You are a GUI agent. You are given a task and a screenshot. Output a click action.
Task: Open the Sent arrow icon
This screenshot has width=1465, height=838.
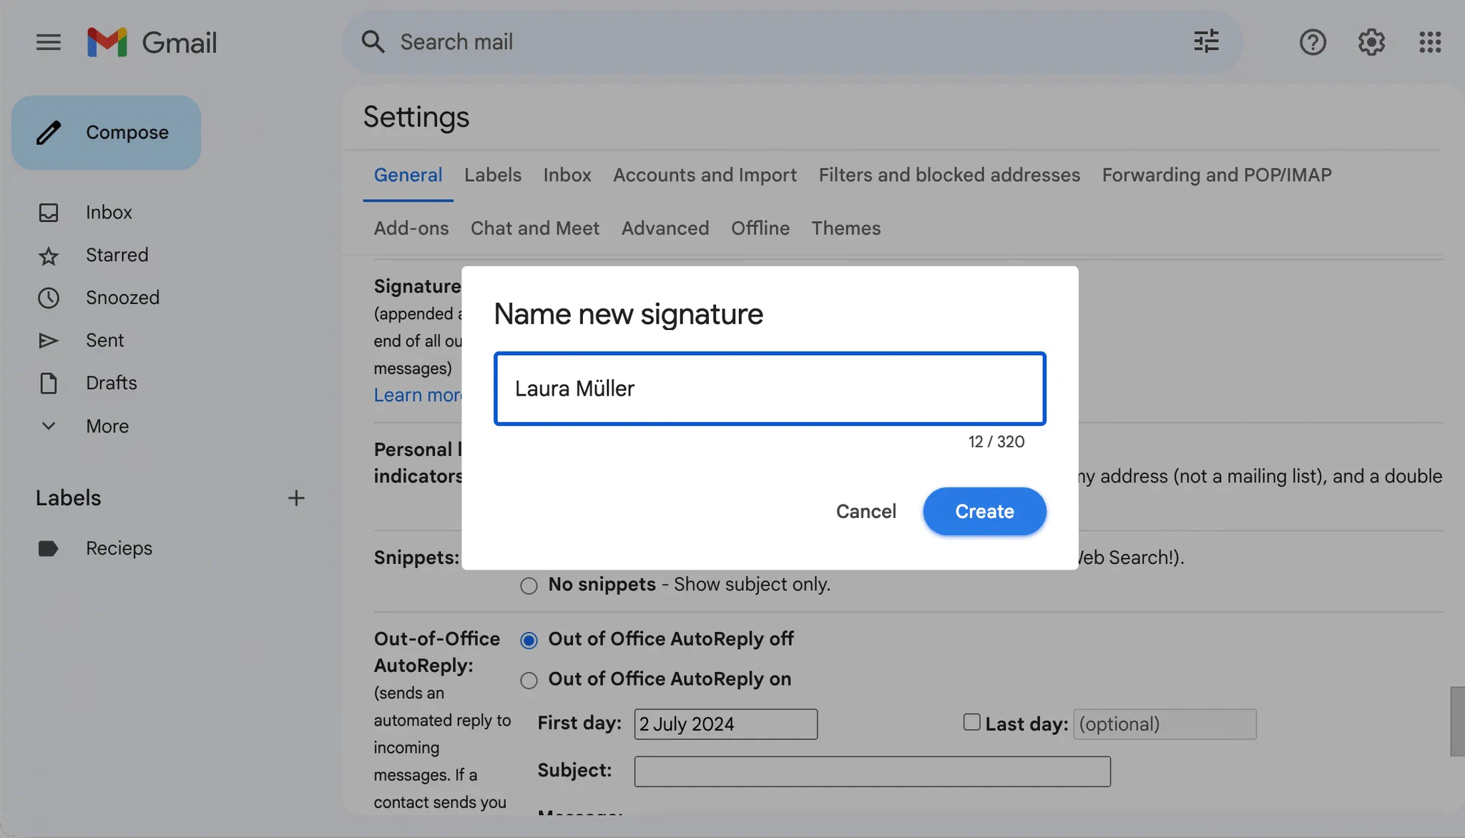coord(48,341)
